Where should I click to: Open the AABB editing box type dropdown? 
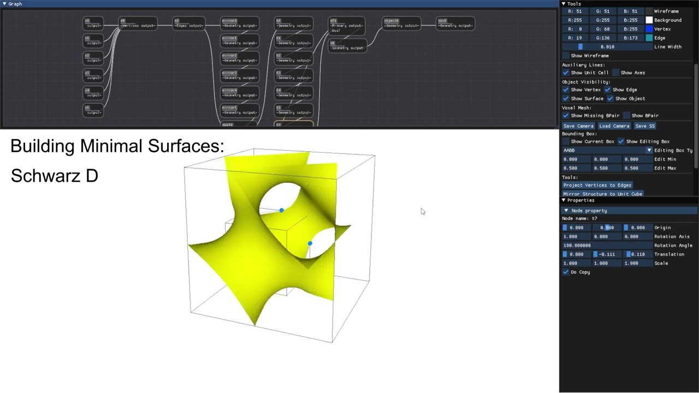pos(607,150)
